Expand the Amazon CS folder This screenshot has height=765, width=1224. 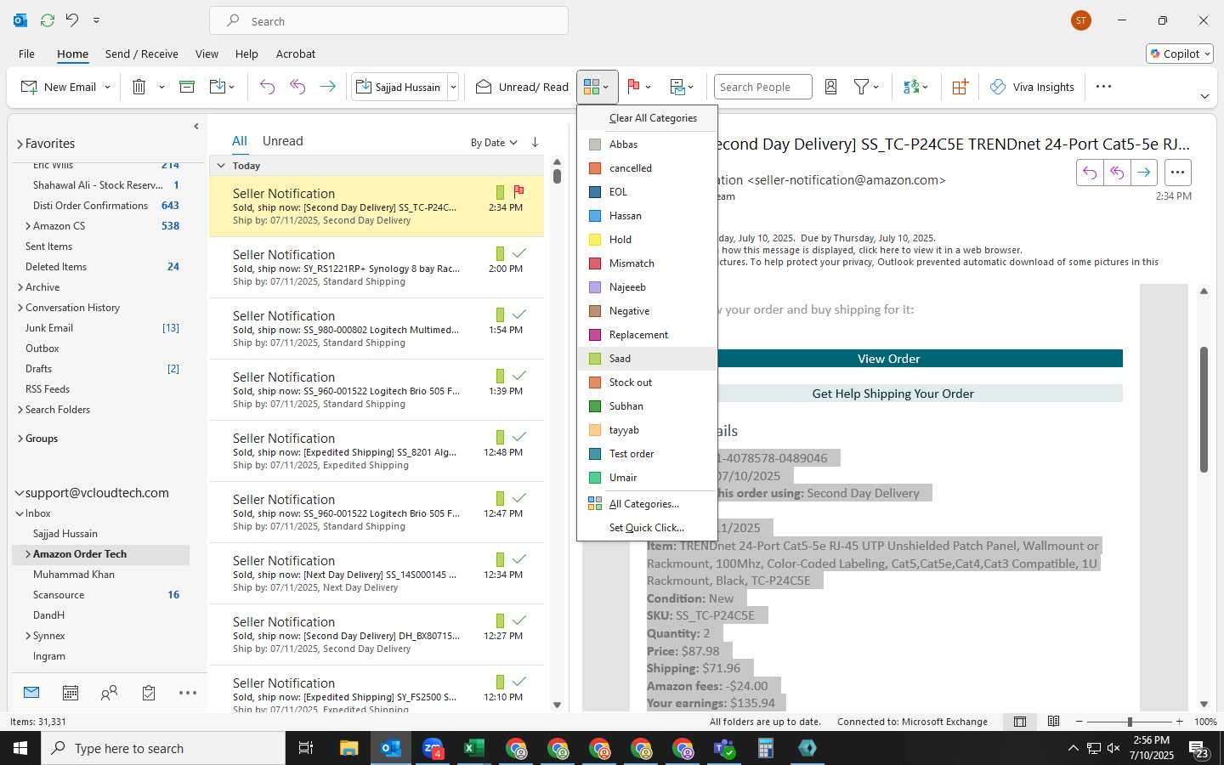[28, 226]
